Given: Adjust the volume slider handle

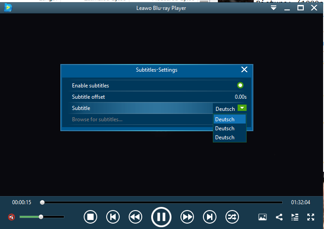Looking at the screenshot, I should pos(41,217).
